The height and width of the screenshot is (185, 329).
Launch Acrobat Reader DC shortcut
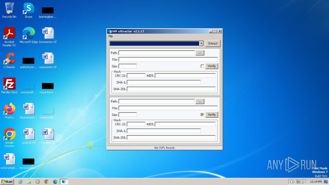tap(9, 37)
